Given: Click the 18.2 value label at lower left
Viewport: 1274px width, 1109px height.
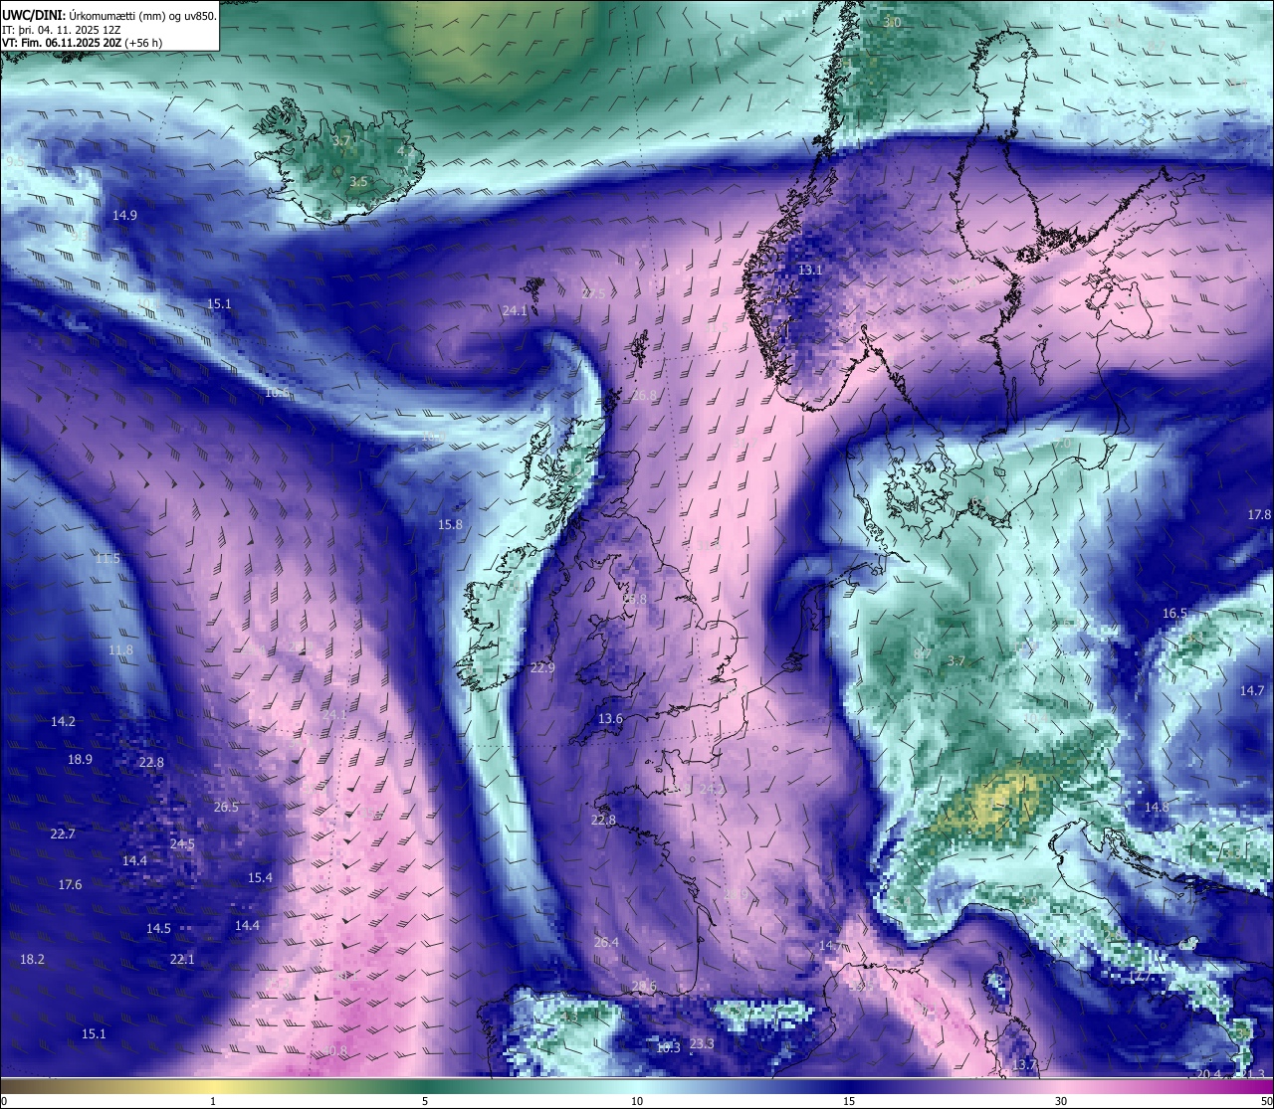Looking at the screenshot, I should pyautogui.click(x=32, y=960).
